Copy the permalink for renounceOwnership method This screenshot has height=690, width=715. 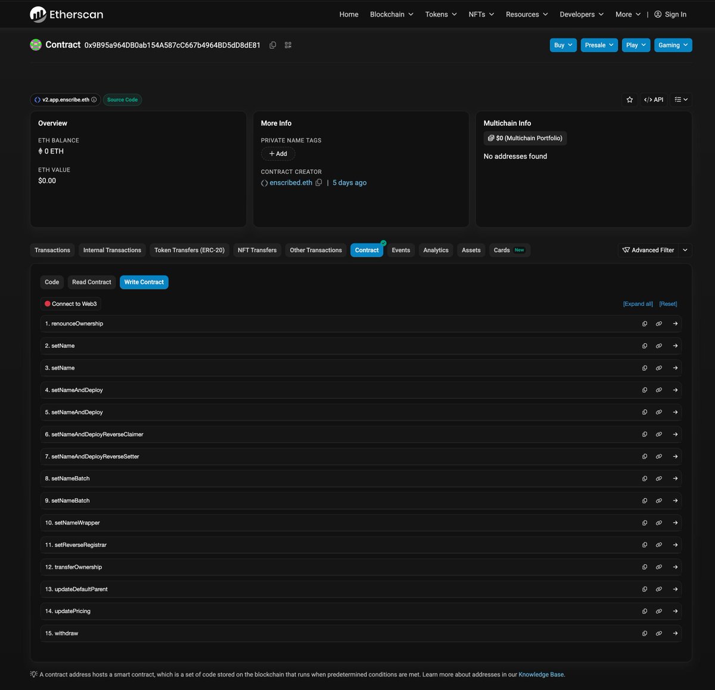[659, 324]
